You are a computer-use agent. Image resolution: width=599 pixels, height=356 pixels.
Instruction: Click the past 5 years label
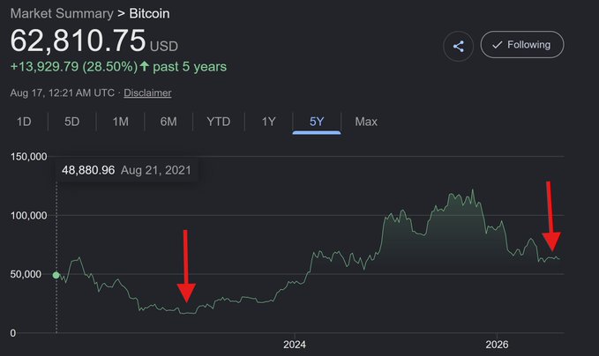[190, 67]
